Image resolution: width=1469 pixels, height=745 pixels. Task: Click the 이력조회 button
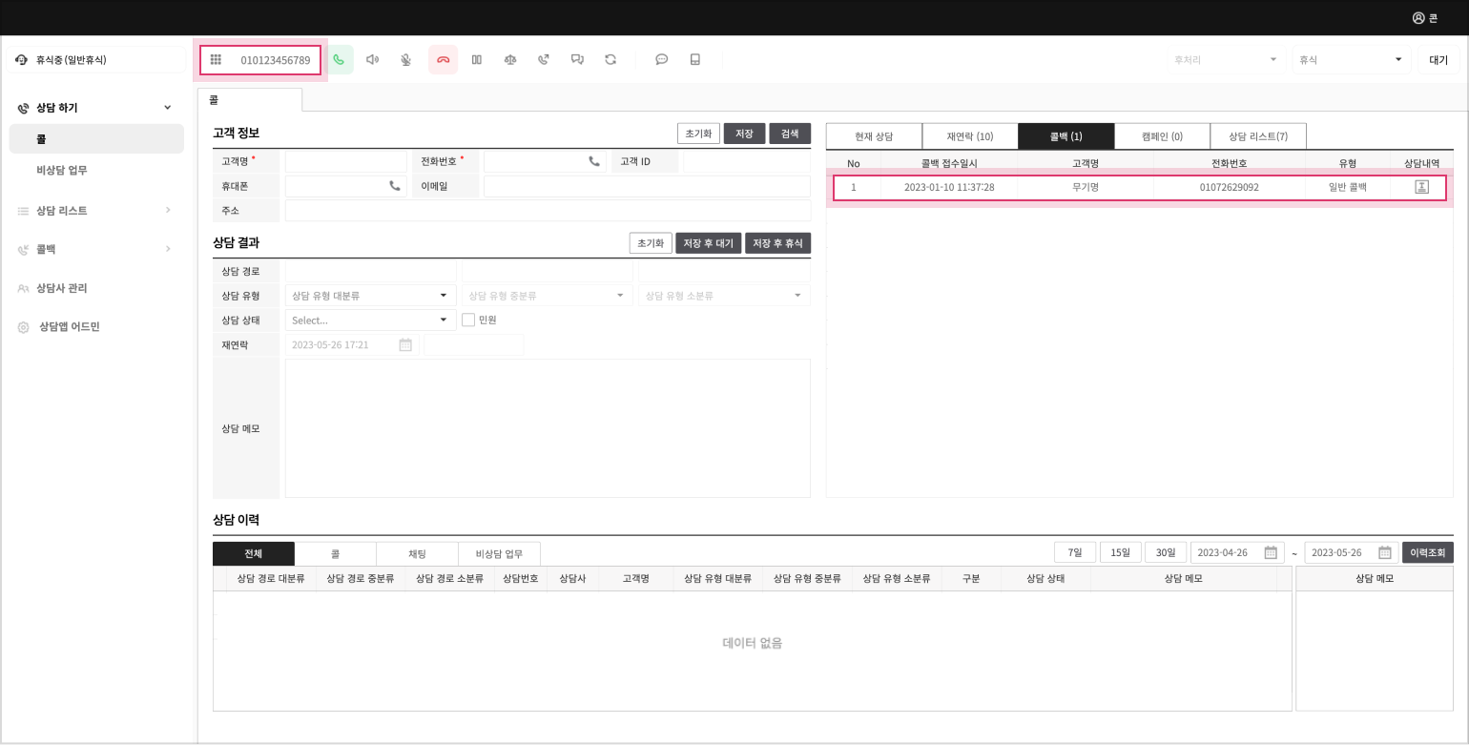coord(1427,552)
